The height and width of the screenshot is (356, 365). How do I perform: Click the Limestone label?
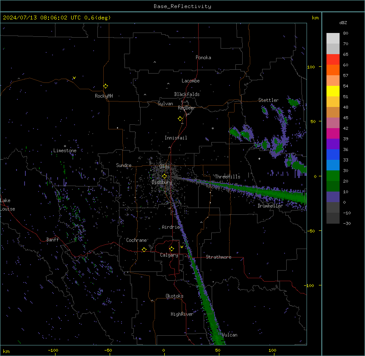65,151
